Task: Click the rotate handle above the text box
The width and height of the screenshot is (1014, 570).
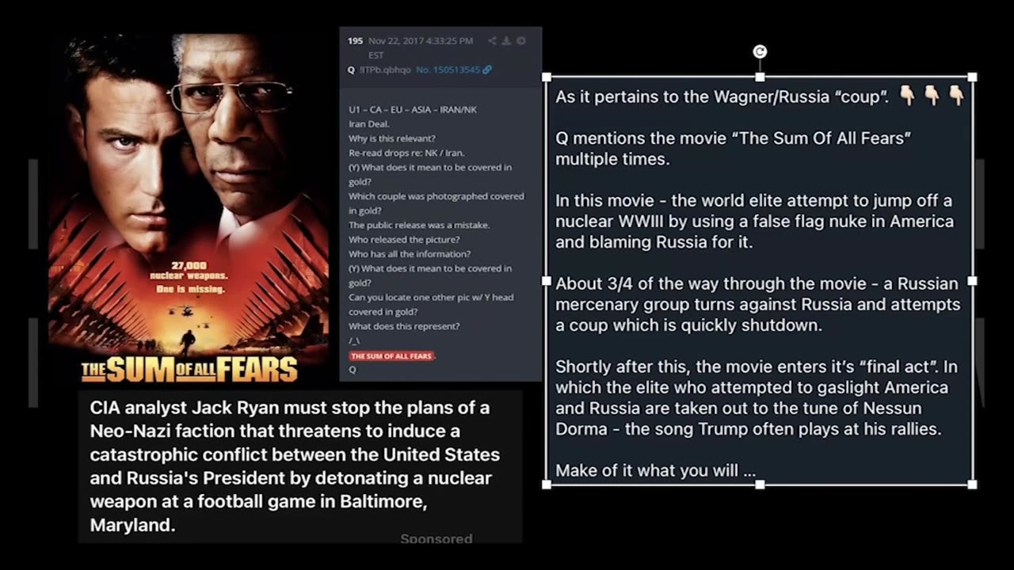Action: click(x=760, y=51)
